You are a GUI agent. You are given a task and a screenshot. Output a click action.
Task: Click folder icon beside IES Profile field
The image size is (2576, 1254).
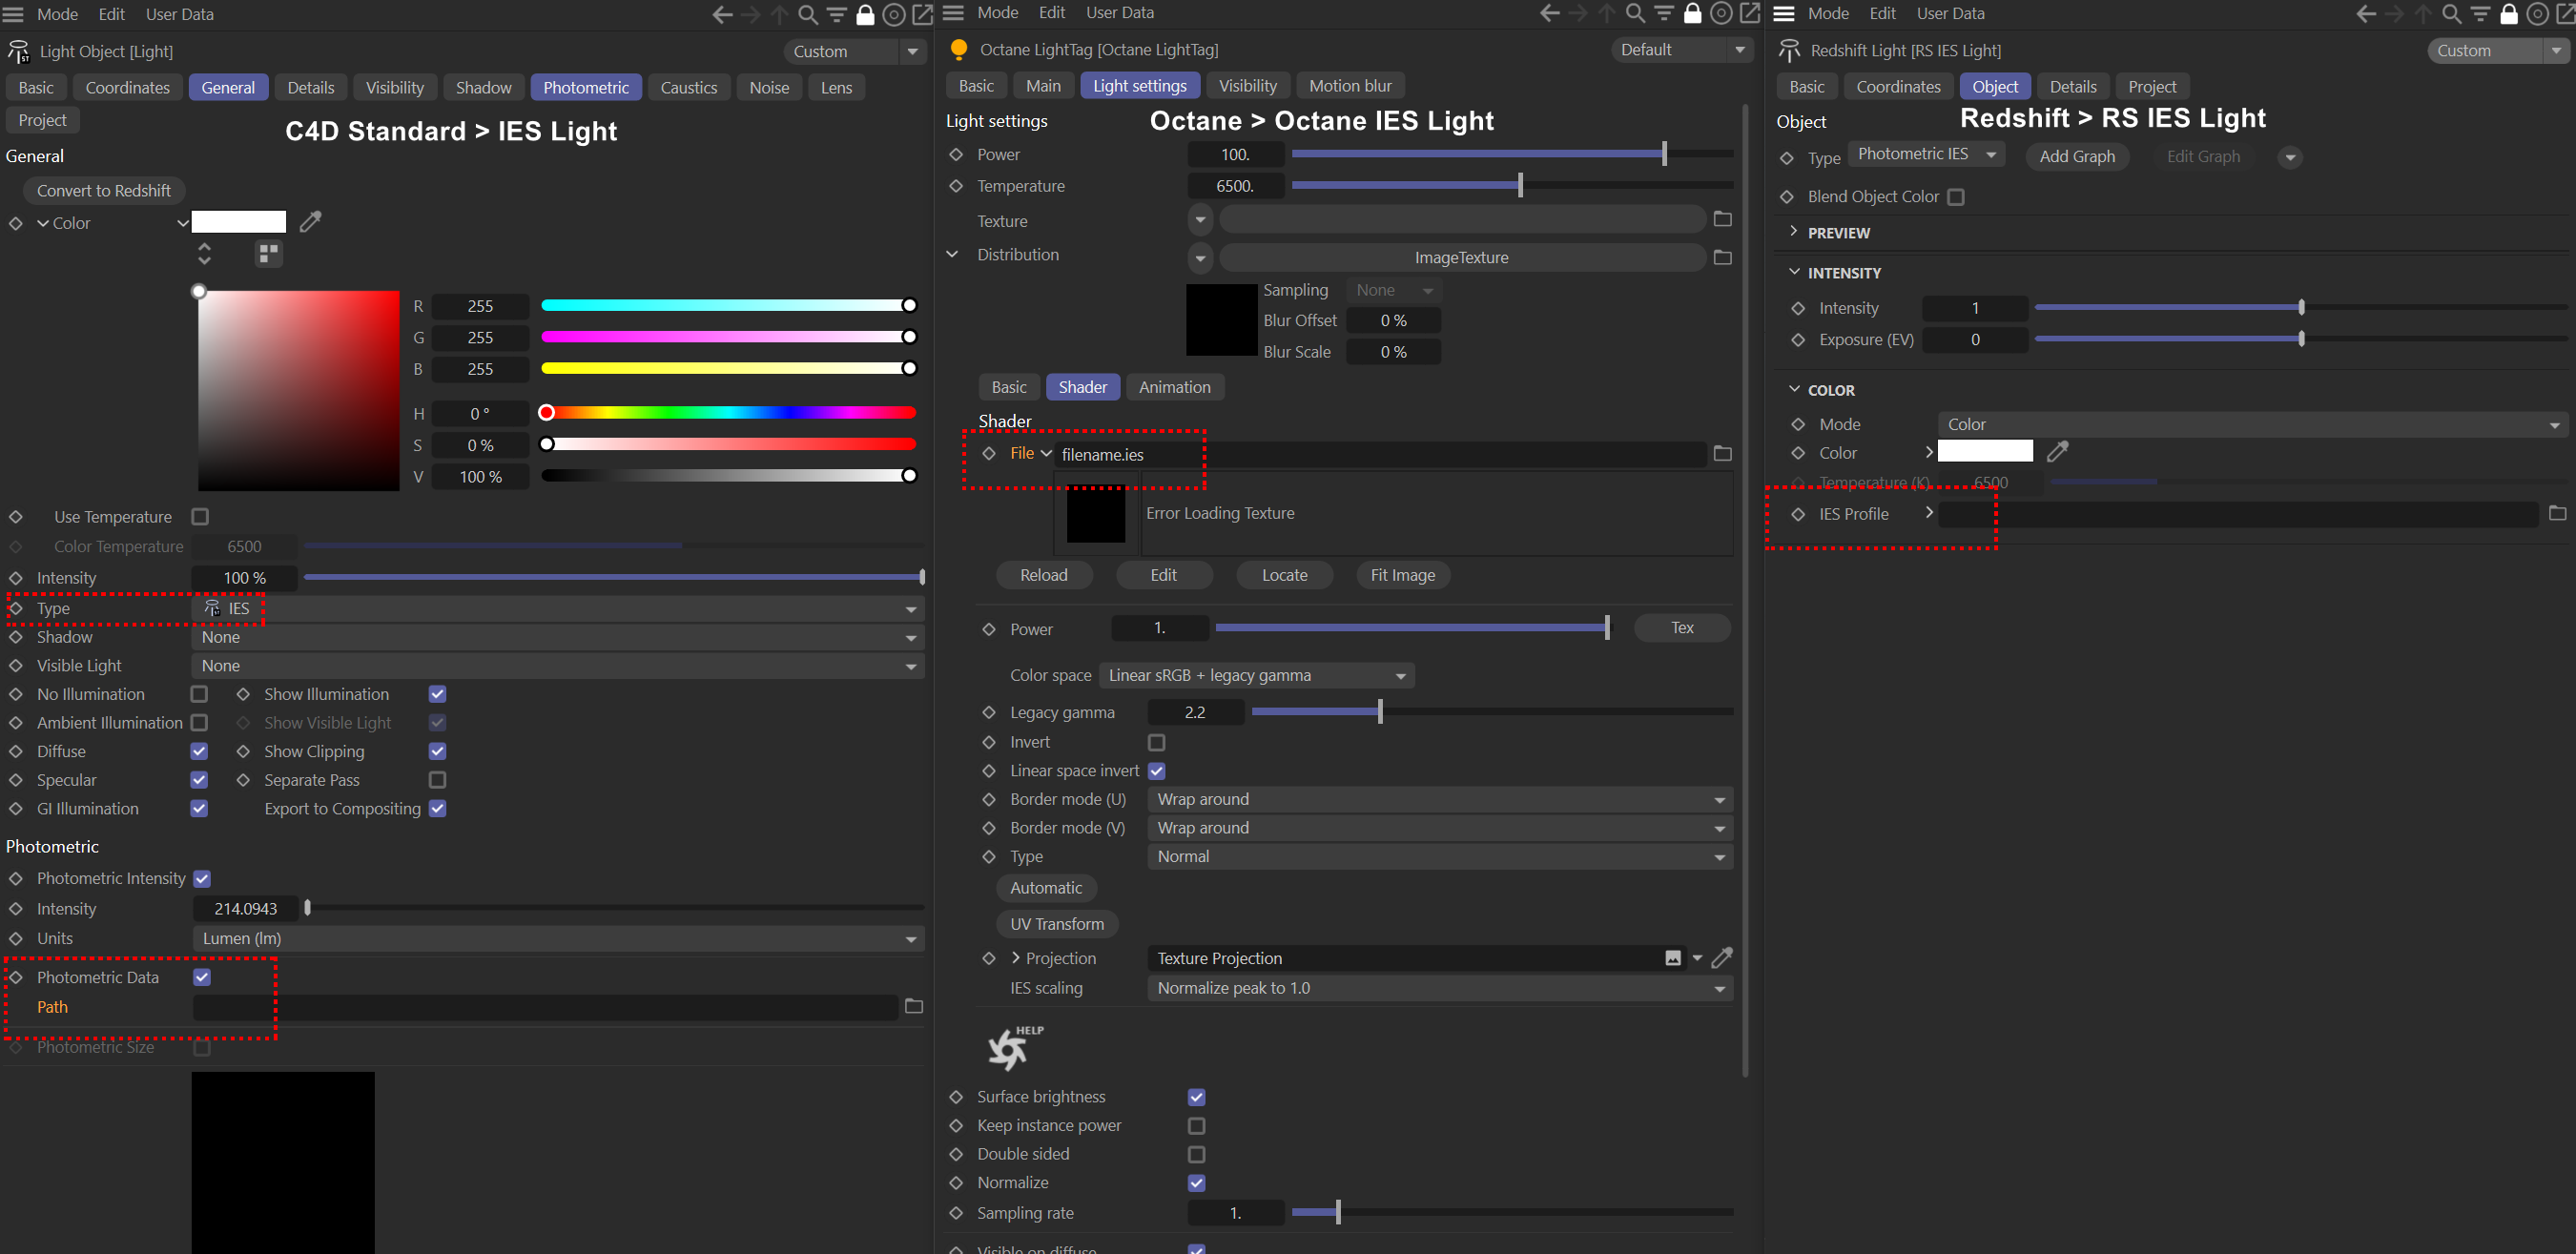coord(2557,513)
